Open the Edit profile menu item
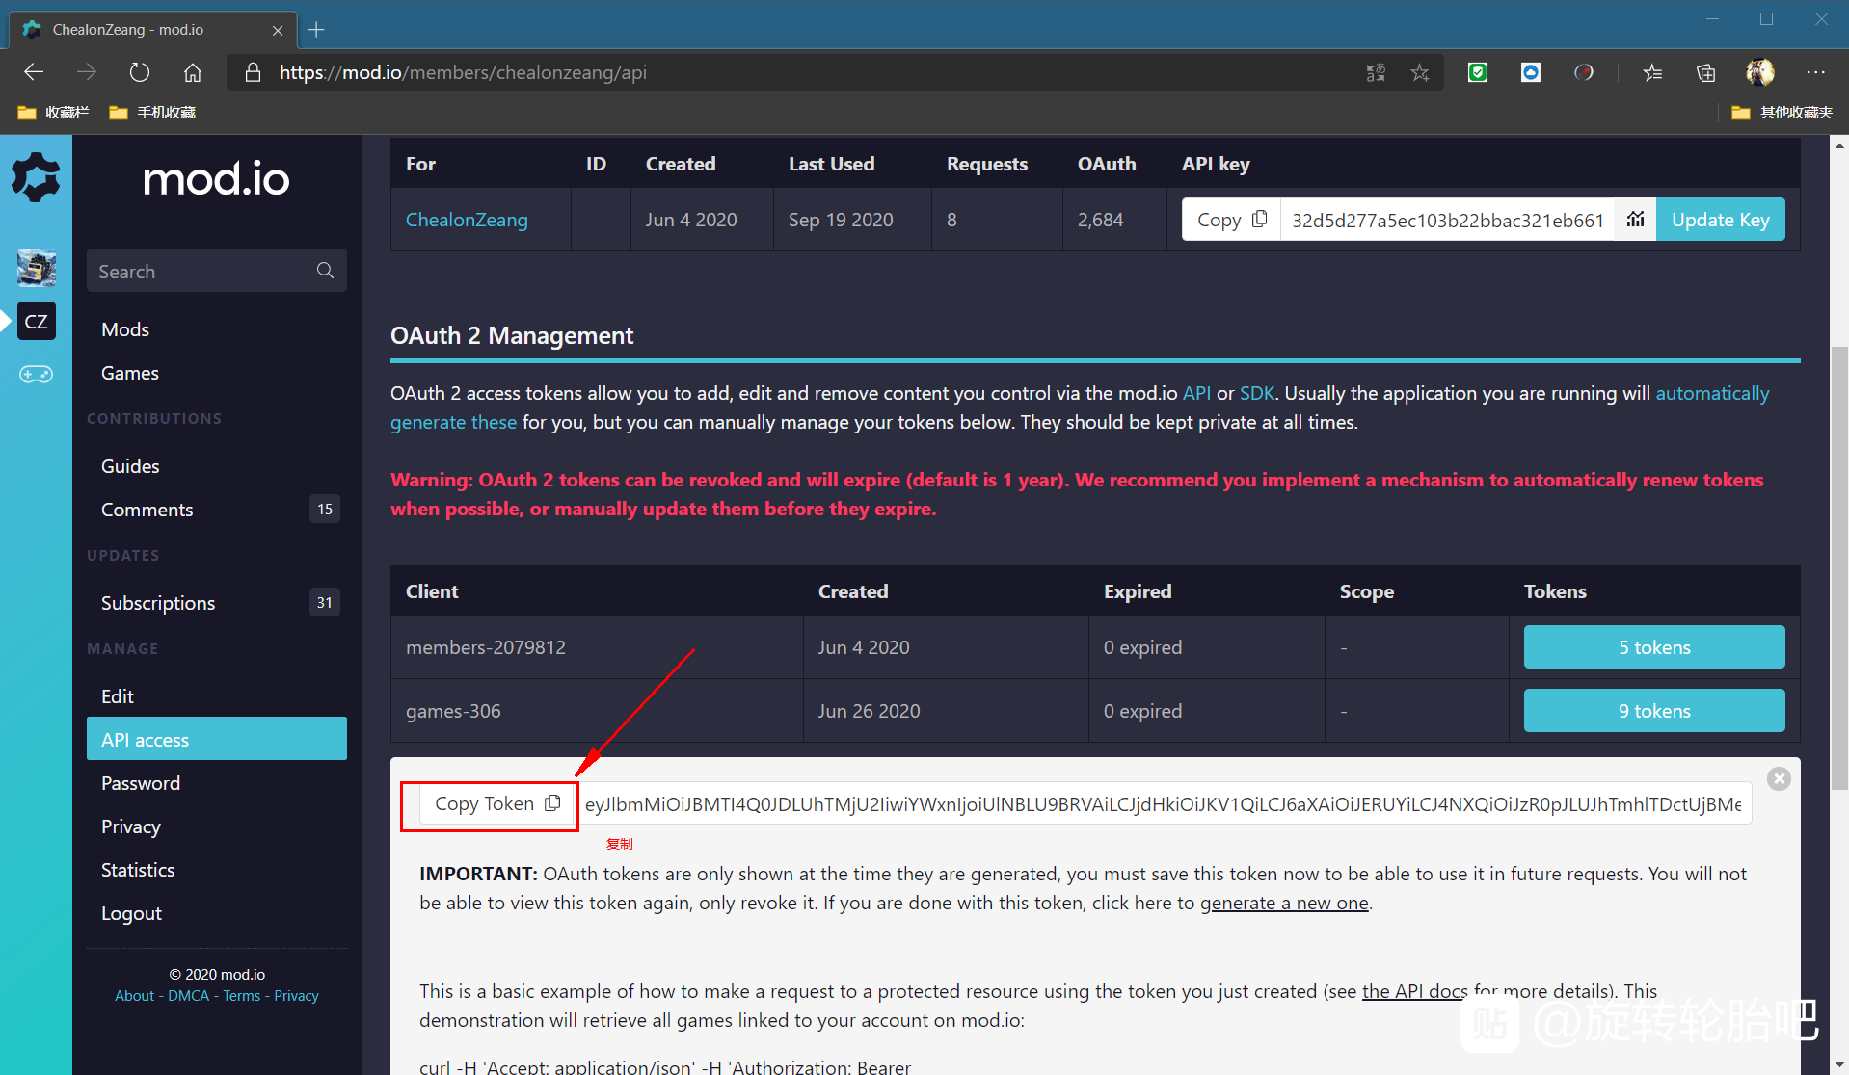Screen dimensions: 1849x1075 click(x=118, y=696)
